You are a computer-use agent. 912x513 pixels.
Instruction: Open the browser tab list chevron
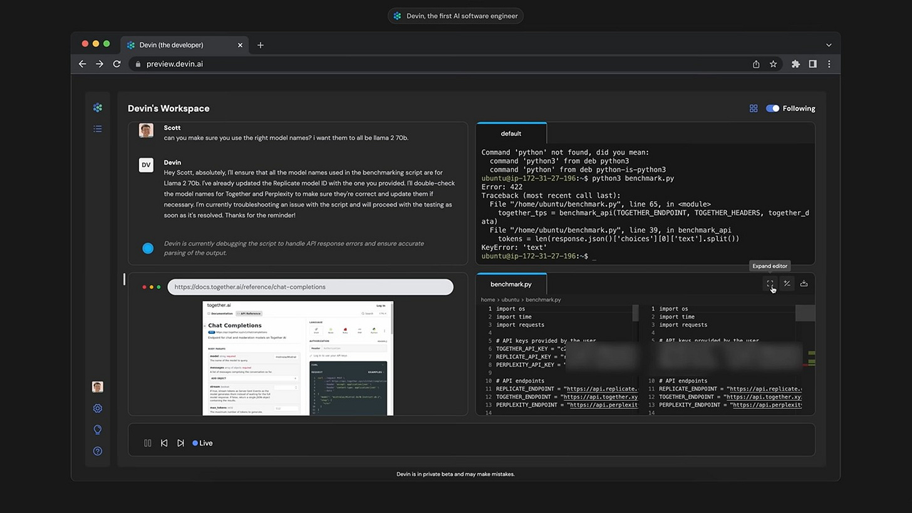pos(829,45)
